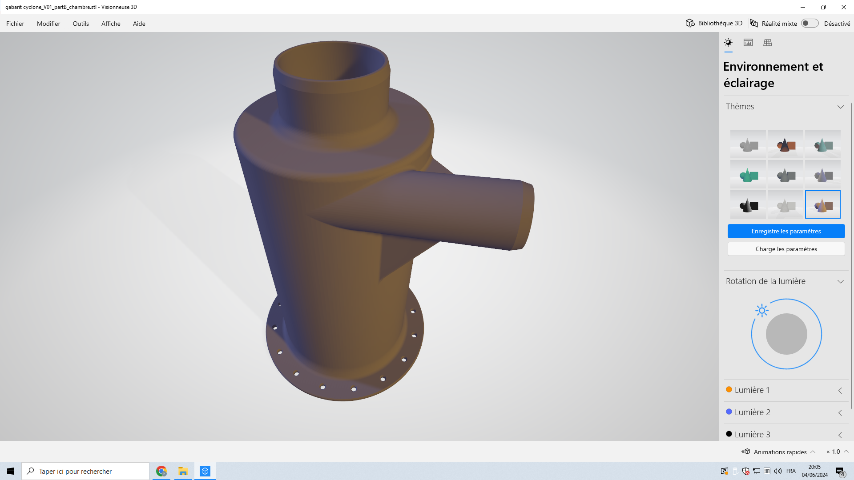854x480 pixels.
Task: Open the Stats and shading panel icon
Action: [x=748, y=43]
